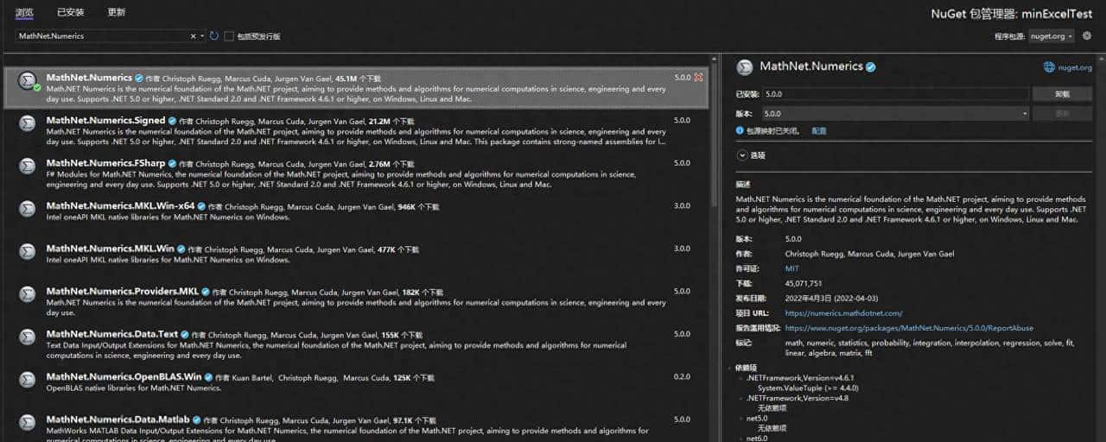1106x442 pixels.
Task: Click verified badge next to MathNet.Numerics.MKL.Win-x64
Action: (x=201, y=206)
